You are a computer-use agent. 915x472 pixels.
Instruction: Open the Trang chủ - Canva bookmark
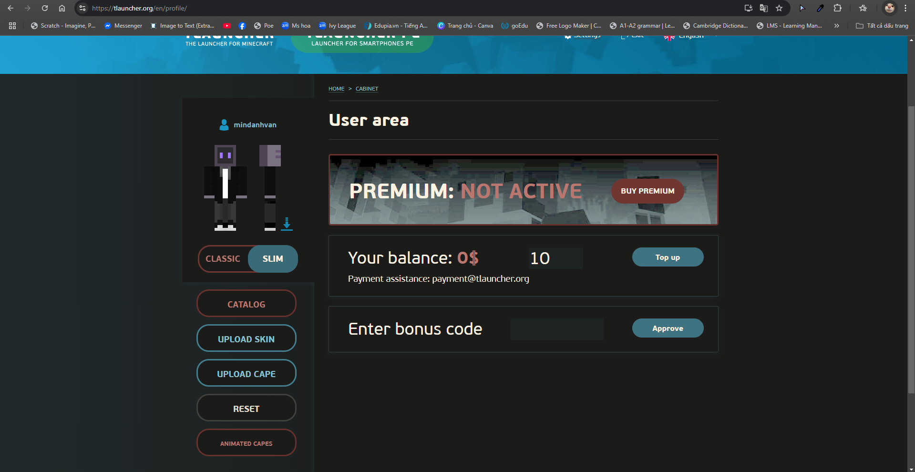click(x=465, y=26)
